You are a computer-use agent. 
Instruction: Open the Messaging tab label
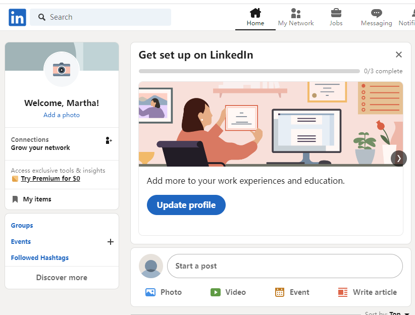point(376,23)
